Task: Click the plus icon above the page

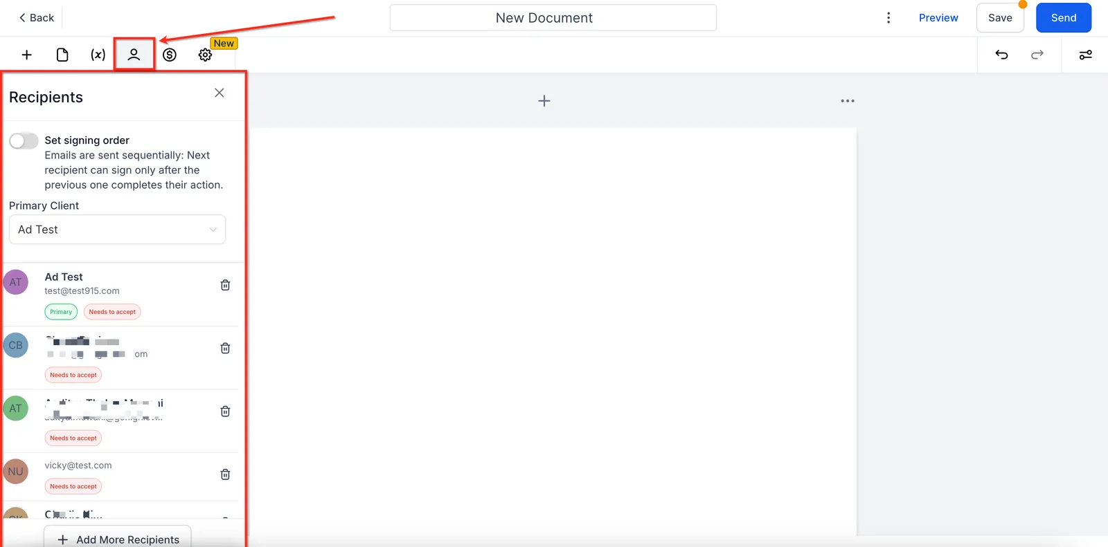Action: click(x=544, y=101)
